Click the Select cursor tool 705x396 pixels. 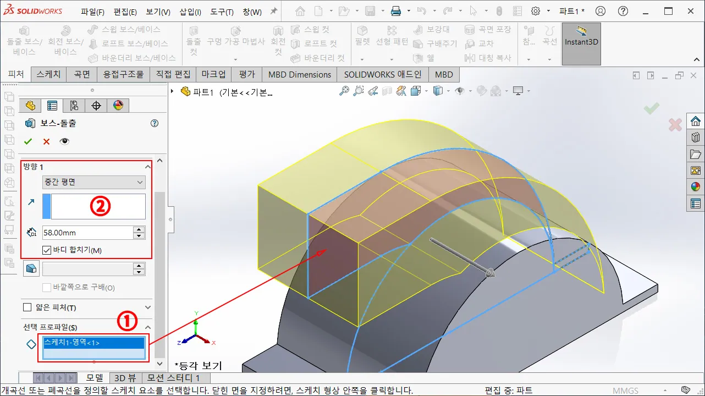473,11
